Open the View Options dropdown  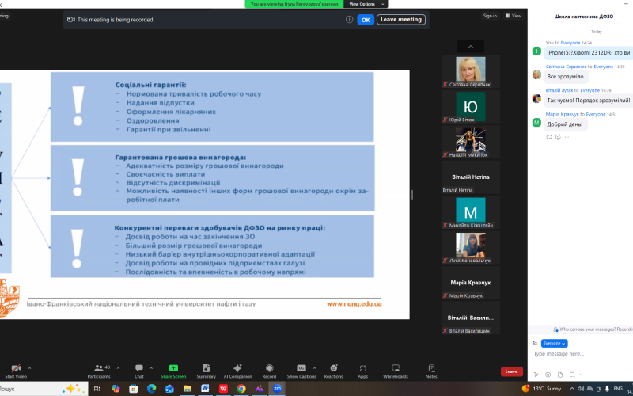pos(366,4)
